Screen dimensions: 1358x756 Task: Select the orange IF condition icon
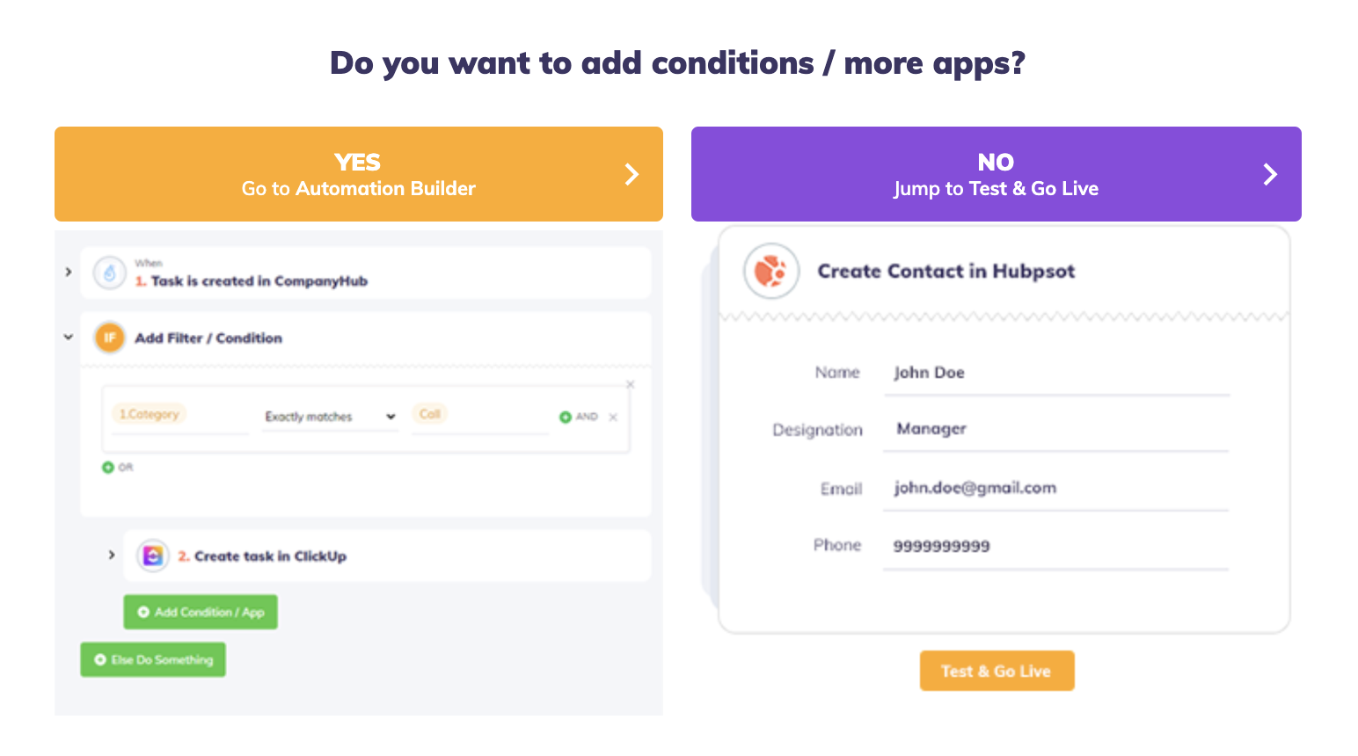pos(109,338)
